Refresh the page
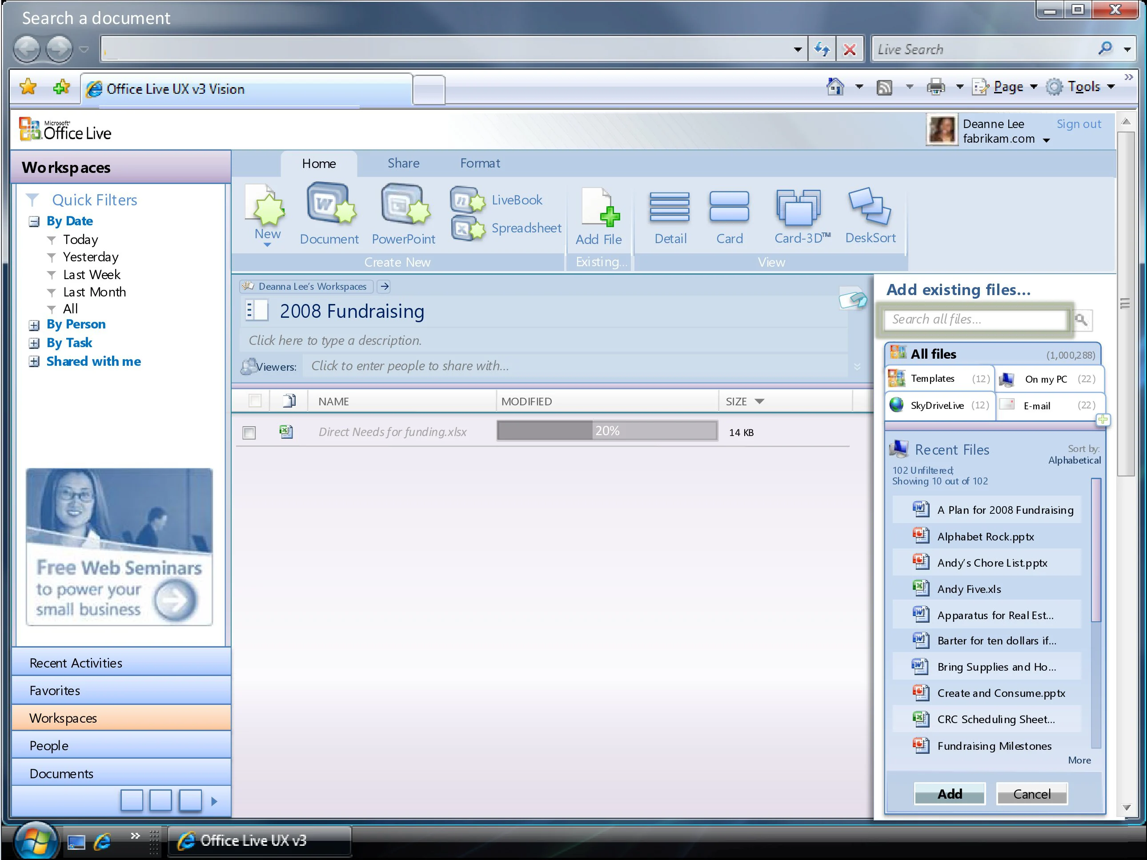1147x860 pixels. coord(822,49)
